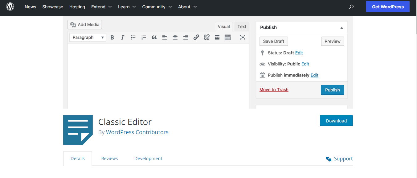
Task: Select the Details tab
Action: 78,159
